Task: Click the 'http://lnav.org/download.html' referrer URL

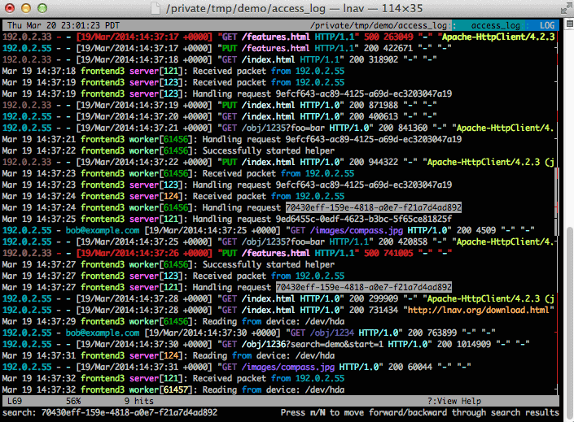Action: click(479, 310)
